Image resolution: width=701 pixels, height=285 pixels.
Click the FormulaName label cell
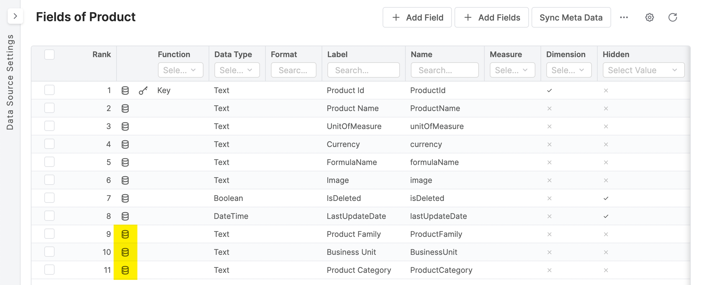[352, 162]
